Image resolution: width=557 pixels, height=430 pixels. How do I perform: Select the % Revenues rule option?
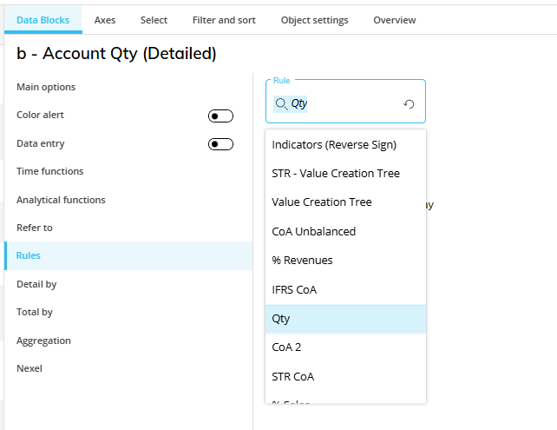(302, 260)
